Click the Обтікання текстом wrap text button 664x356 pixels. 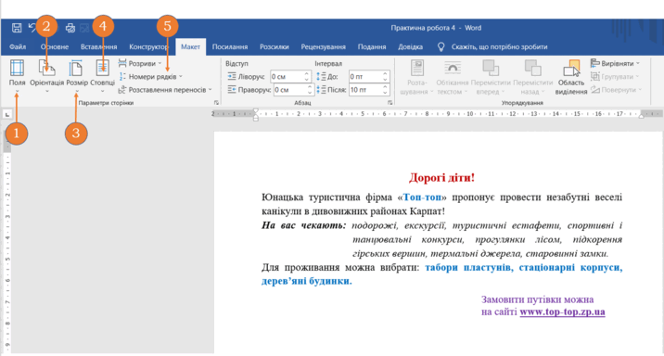pos(453,77)
